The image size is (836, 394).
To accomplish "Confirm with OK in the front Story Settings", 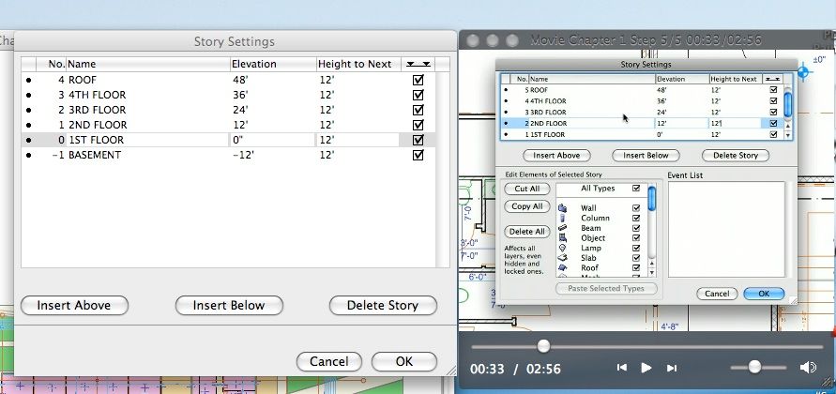I will point(404,361).
